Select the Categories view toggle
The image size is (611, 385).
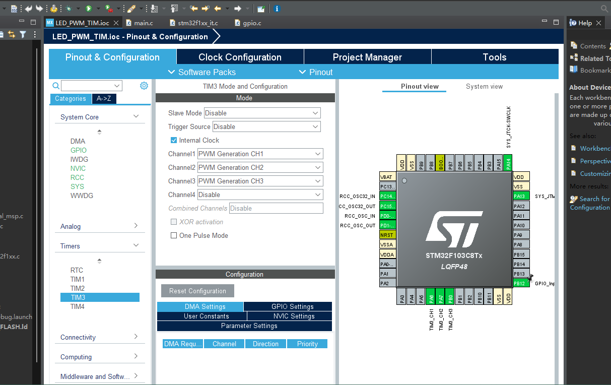tap(71, 99)
